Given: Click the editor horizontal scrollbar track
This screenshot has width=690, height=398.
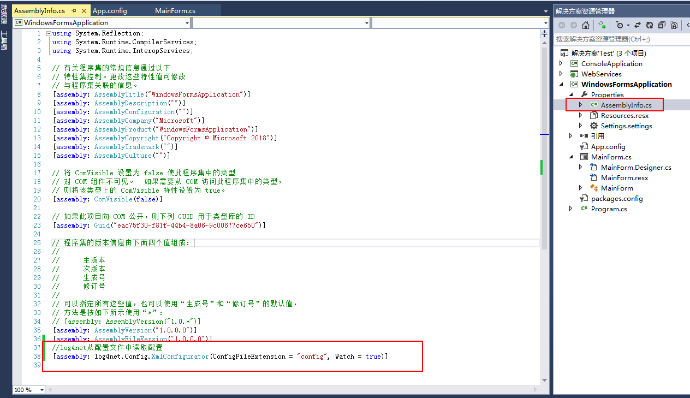Looking at the screenshot, I should pos(294,390).
